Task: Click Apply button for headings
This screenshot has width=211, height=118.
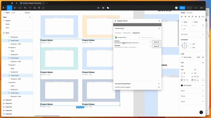Action: point(156,46)
